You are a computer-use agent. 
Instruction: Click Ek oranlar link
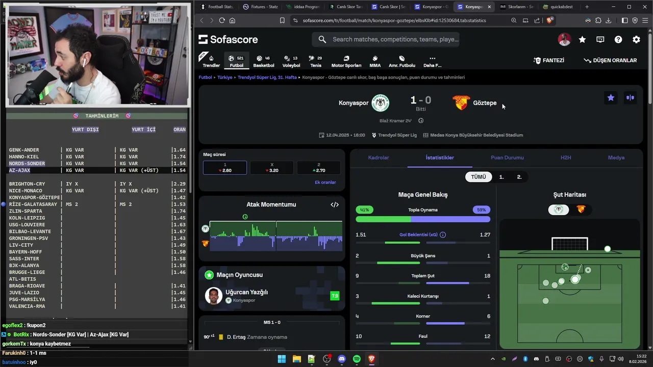tap(325, 182)
